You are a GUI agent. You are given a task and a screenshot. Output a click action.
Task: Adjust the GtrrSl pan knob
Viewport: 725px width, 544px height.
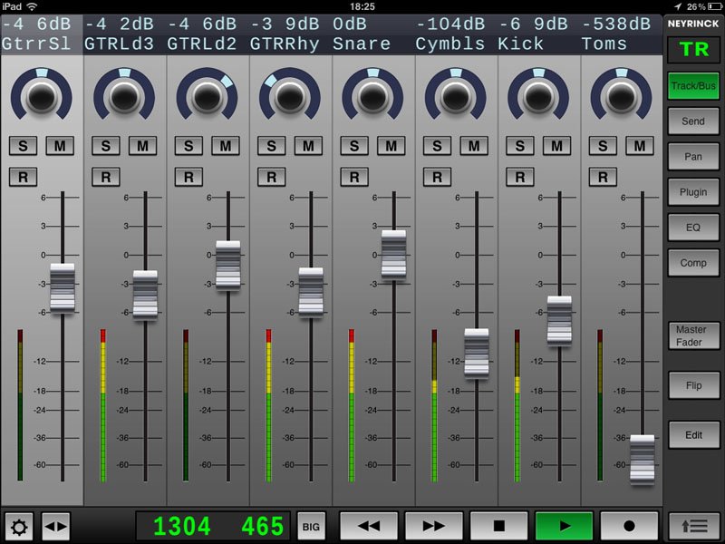pyautogui.click(x=41, y=97)
